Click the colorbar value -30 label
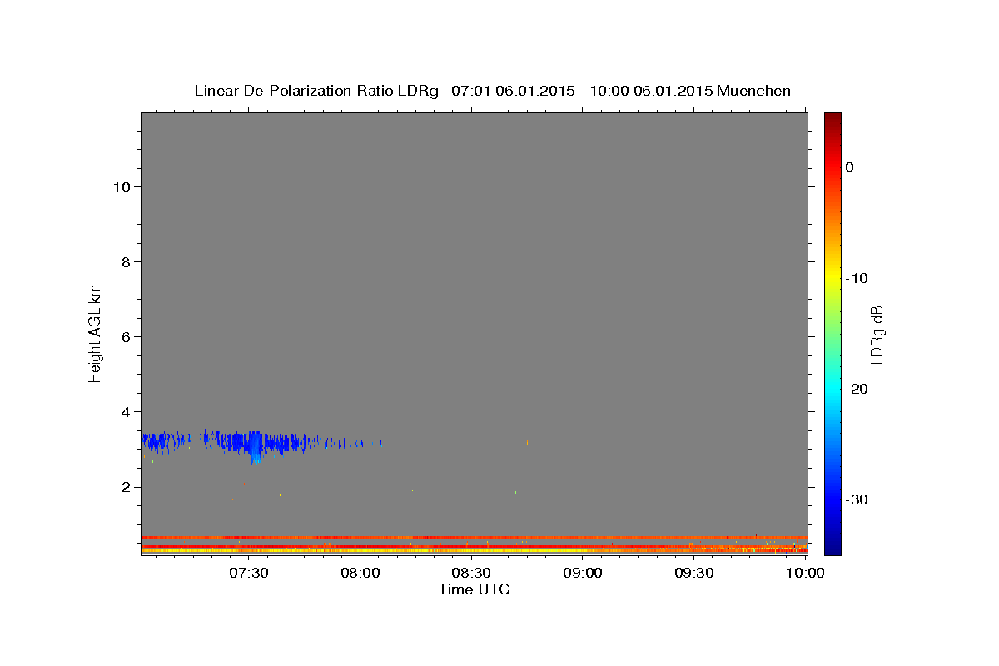 857,499
